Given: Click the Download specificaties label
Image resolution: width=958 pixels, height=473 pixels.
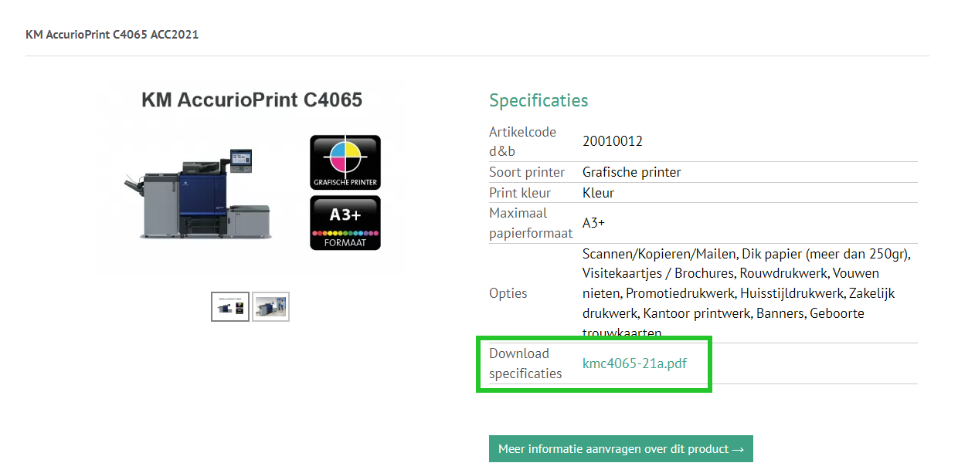Looking at the screenshot, I should point(525,363).
